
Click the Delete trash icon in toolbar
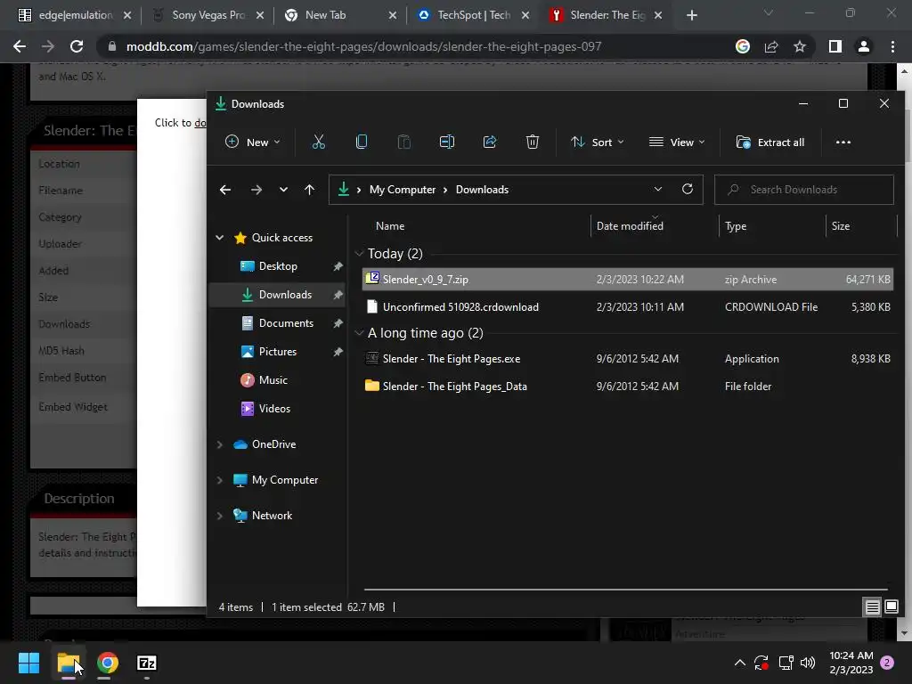click(533, 142)
